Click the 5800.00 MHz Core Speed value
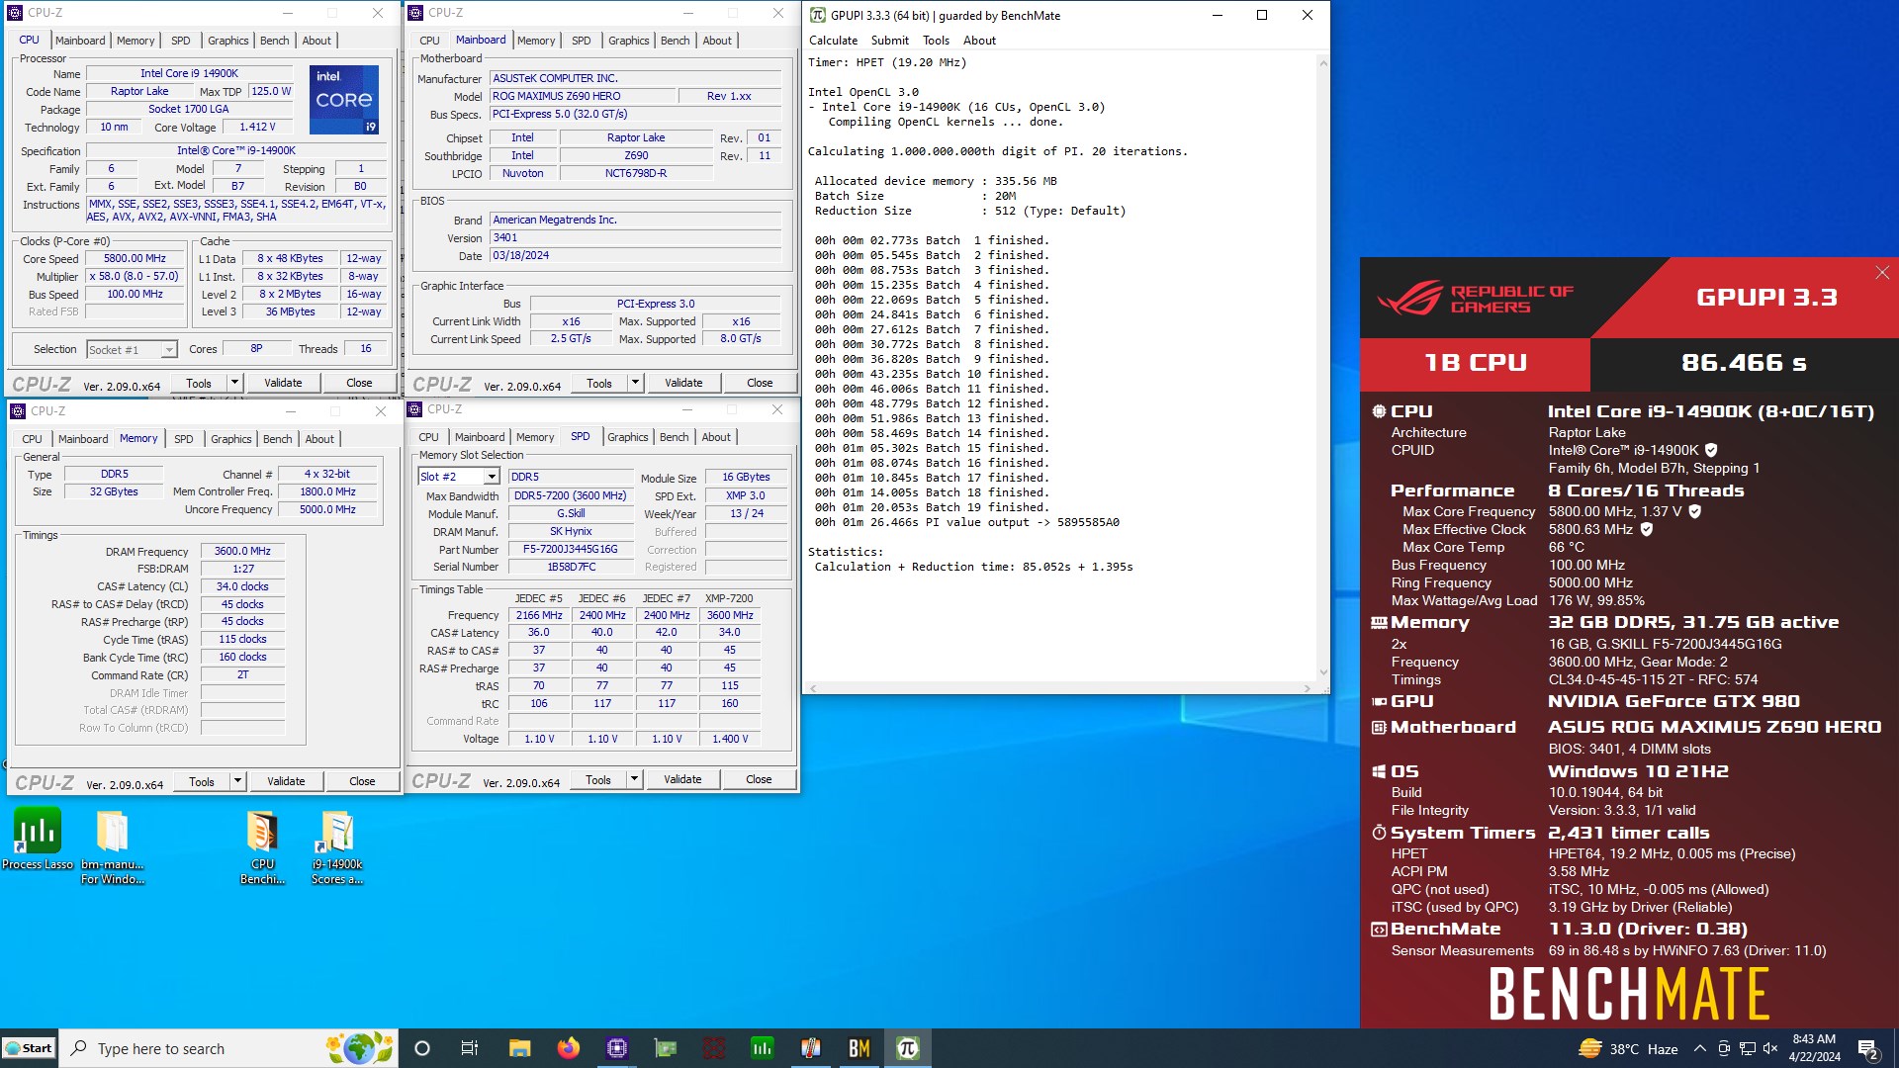This screenshot has height=1068, width=1899. pyautogui.click(x=136, y=258)
